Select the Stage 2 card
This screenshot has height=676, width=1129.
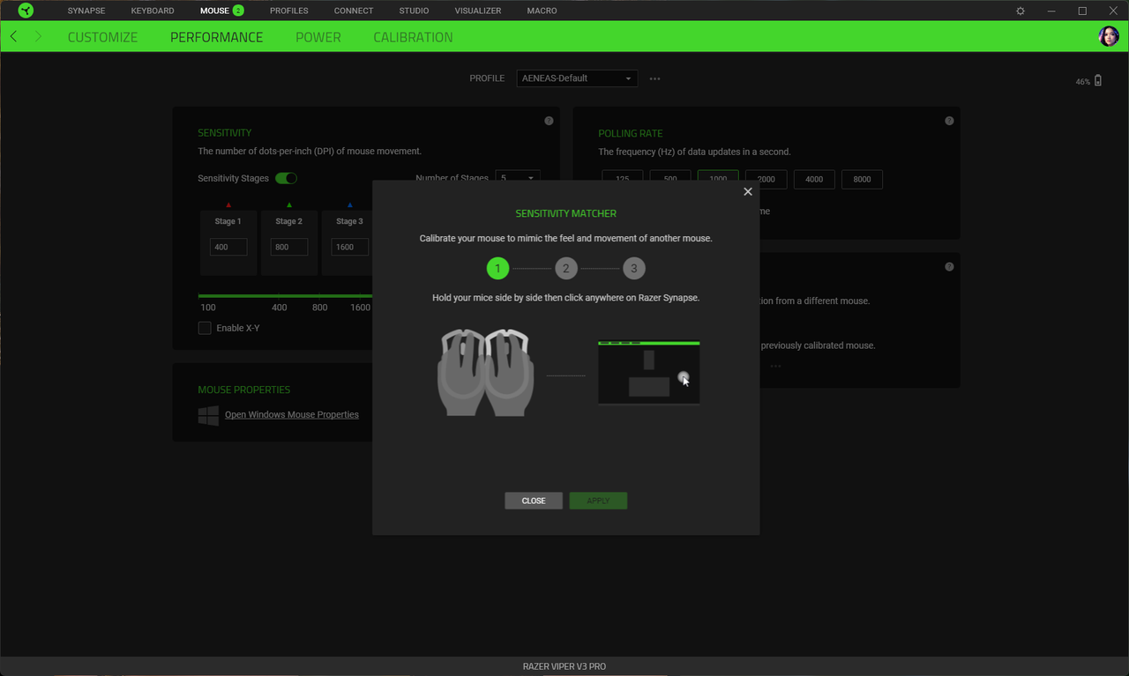(289, 242)
